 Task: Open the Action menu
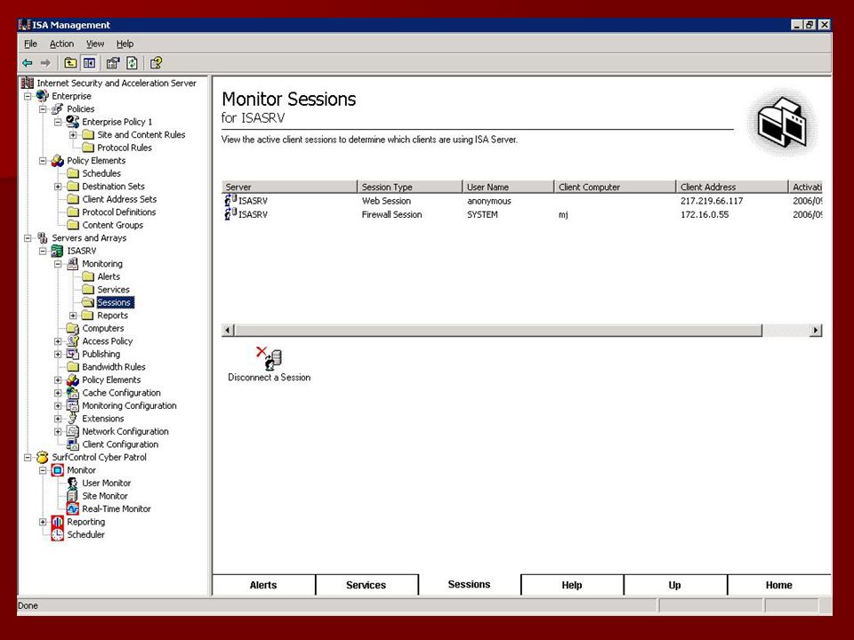pyautogui.click(x=61, y=44)
